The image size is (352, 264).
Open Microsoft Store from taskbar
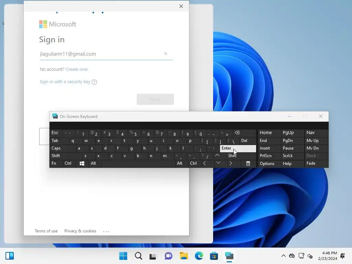coord(214,256)
